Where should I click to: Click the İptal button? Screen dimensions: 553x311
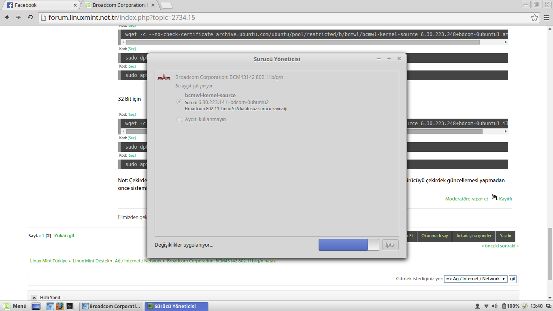(x=390, y=245)
